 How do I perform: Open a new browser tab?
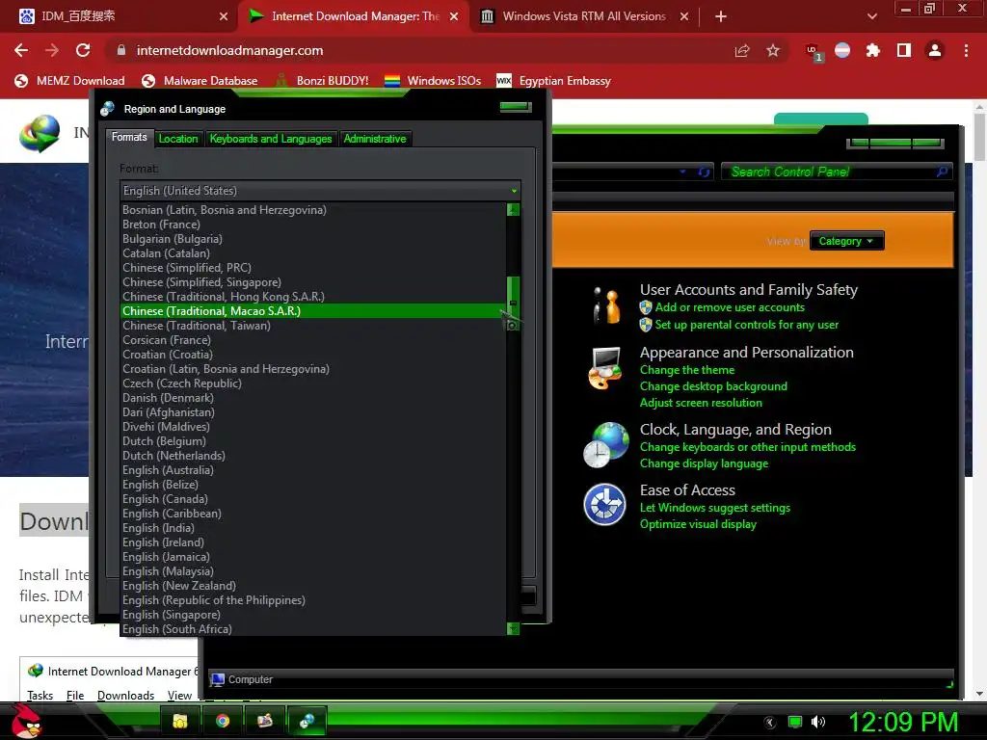[x=721, y=16]
